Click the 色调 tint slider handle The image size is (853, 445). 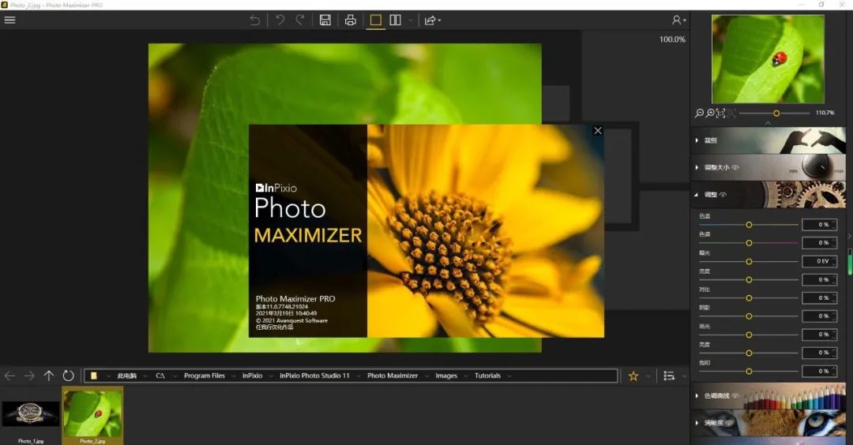(749, 243)
